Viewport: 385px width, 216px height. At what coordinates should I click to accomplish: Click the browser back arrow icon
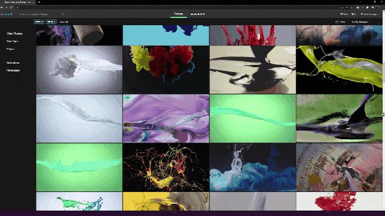2,8
